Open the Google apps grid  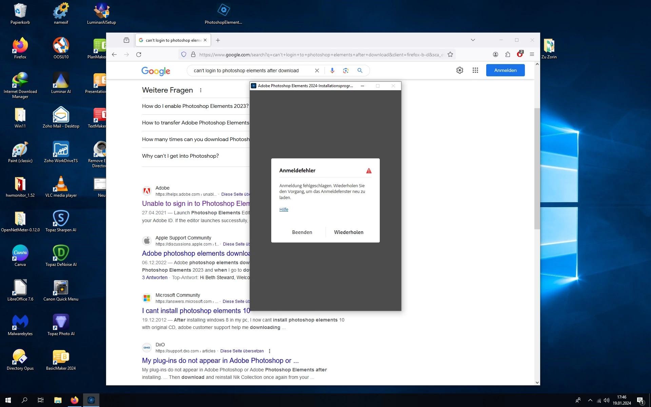click(x=475, y=70)
